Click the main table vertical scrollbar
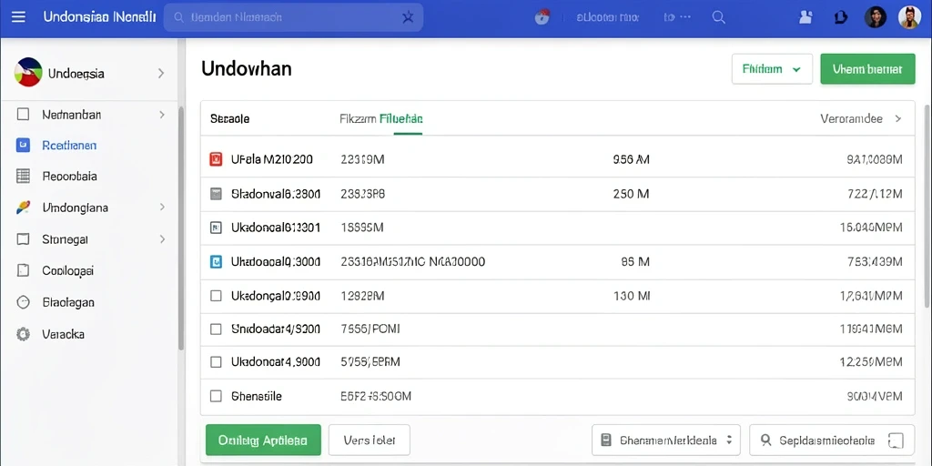 click(x=927, y=208)
